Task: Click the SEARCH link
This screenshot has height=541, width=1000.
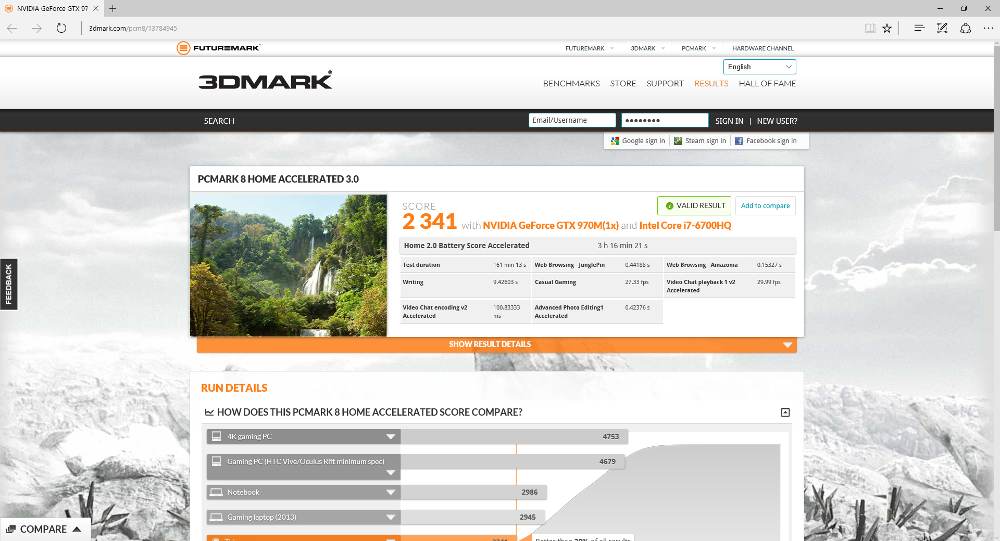Action: point(219,121)
